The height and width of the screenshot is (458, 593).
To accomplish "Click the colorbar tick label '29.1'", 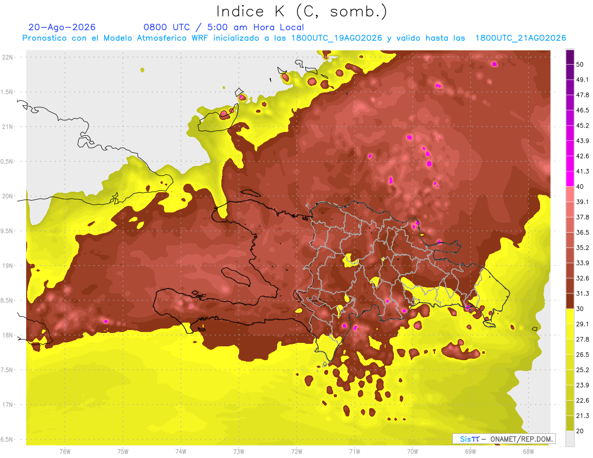I will [583, 324].
